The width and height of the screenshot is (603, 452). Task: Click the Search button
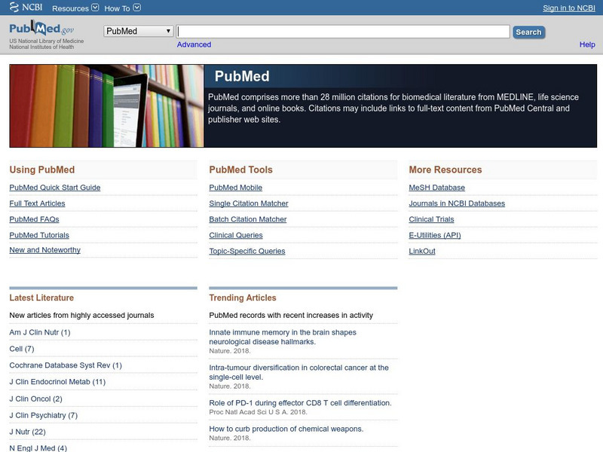coord(528,32)
